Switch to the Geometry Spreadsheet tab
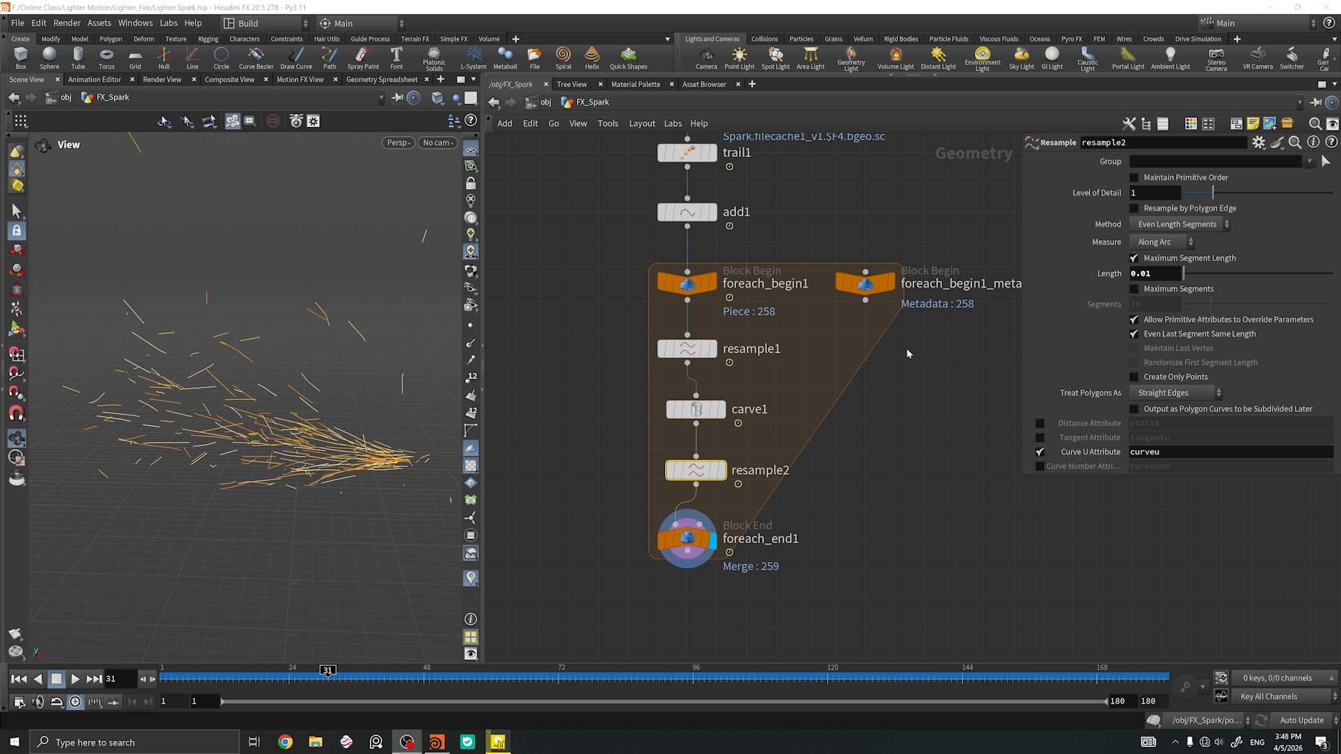 pos(381,80)
